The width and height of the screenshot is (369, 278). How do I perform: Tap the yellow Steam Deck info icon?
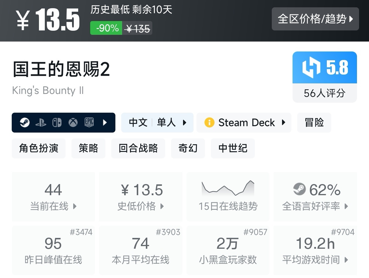coord(209,123)
